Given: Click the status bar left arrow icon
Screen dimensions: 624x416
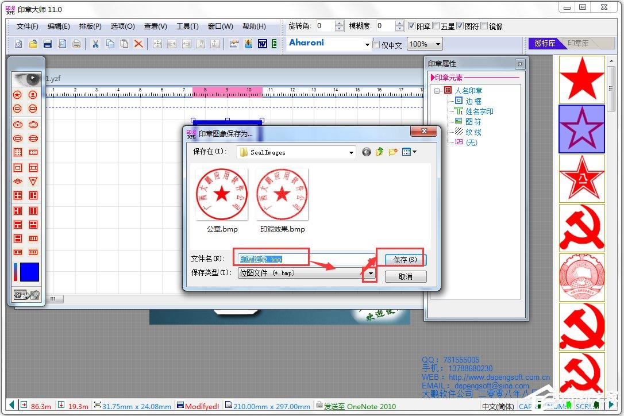Looking at the screenshot, I should [x=11, y=405].
